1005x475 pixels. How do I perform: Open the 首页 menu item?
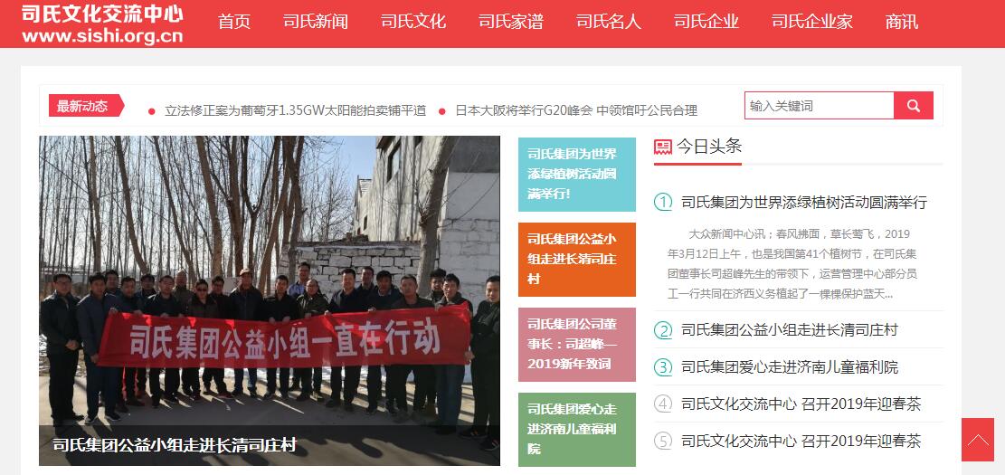click(234, 22)
